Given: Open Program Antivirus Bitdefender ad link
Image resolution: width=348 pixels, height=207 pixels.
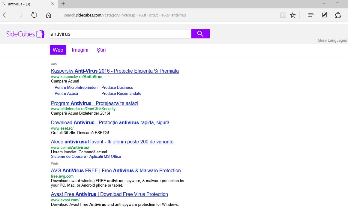Looking at the screenshot, I should [x=94, y=103].
